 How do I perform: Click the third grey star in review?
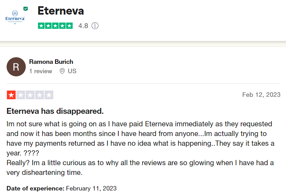coord(30,95)
